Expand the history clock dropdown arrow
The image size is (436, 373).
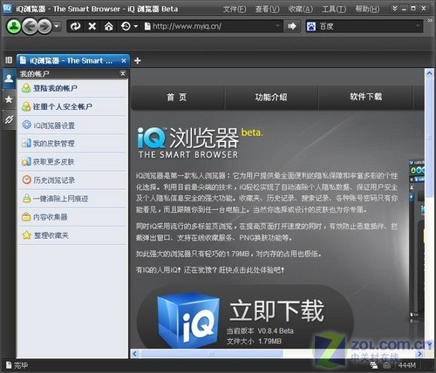(136, 26)
